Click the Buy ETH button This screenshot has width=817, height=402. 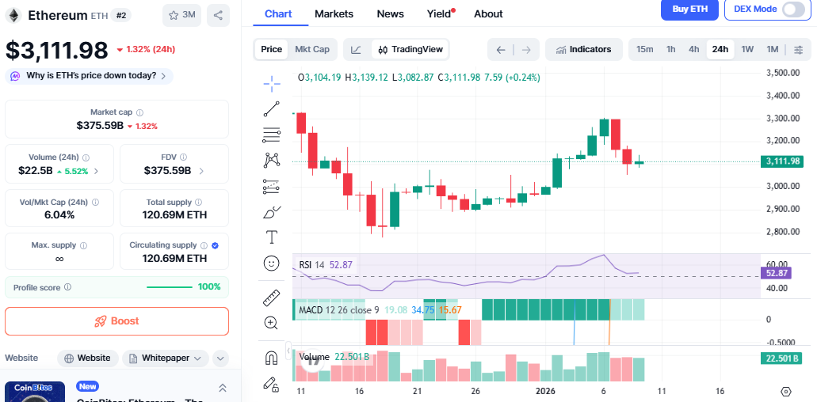(689, 9)
